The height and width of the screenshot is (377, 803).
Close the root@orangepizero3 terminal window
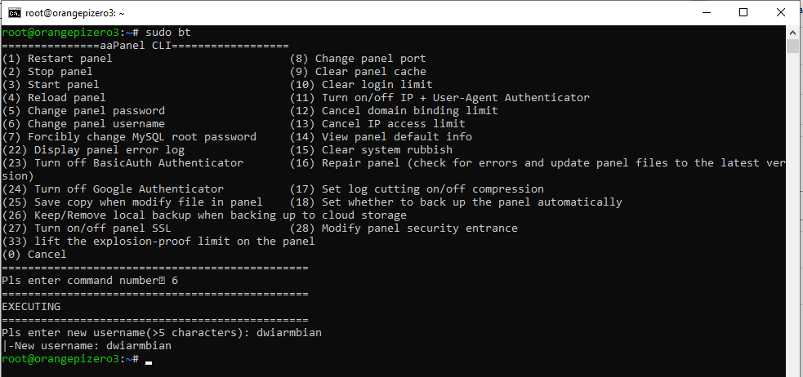pyautogui.click(x=781, y=12)
